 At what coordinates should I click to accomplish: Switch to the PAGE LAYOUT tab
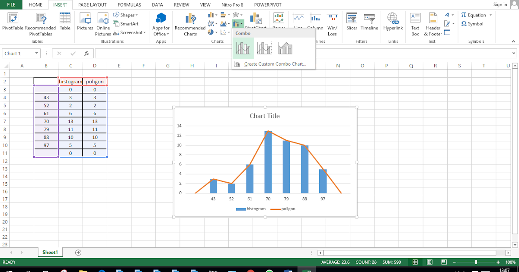[92, 5]
